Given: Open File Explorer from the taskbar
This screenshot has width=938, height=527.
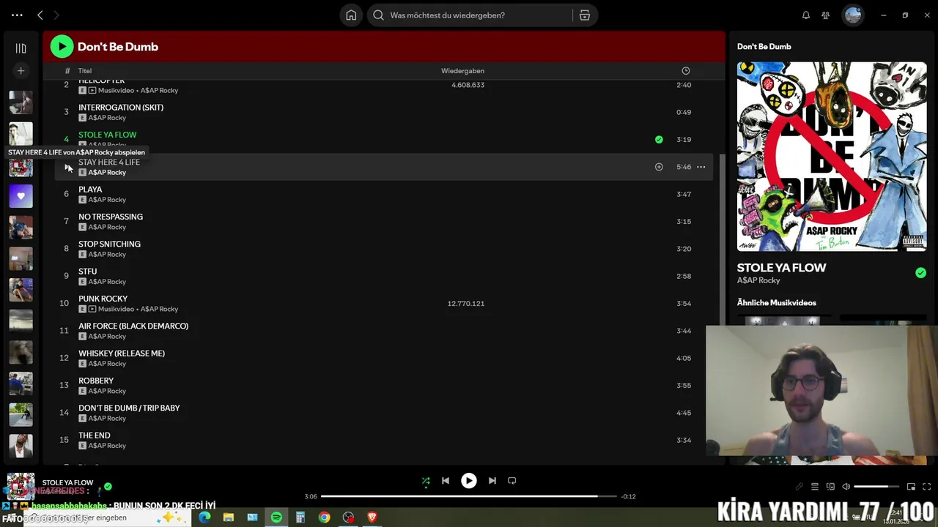Looking at the screenshot, I should coord(228,517).
